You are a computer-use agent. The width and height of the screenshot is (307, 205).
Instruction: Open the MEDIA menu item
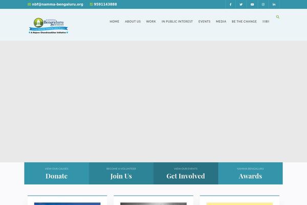pos(221,22)
